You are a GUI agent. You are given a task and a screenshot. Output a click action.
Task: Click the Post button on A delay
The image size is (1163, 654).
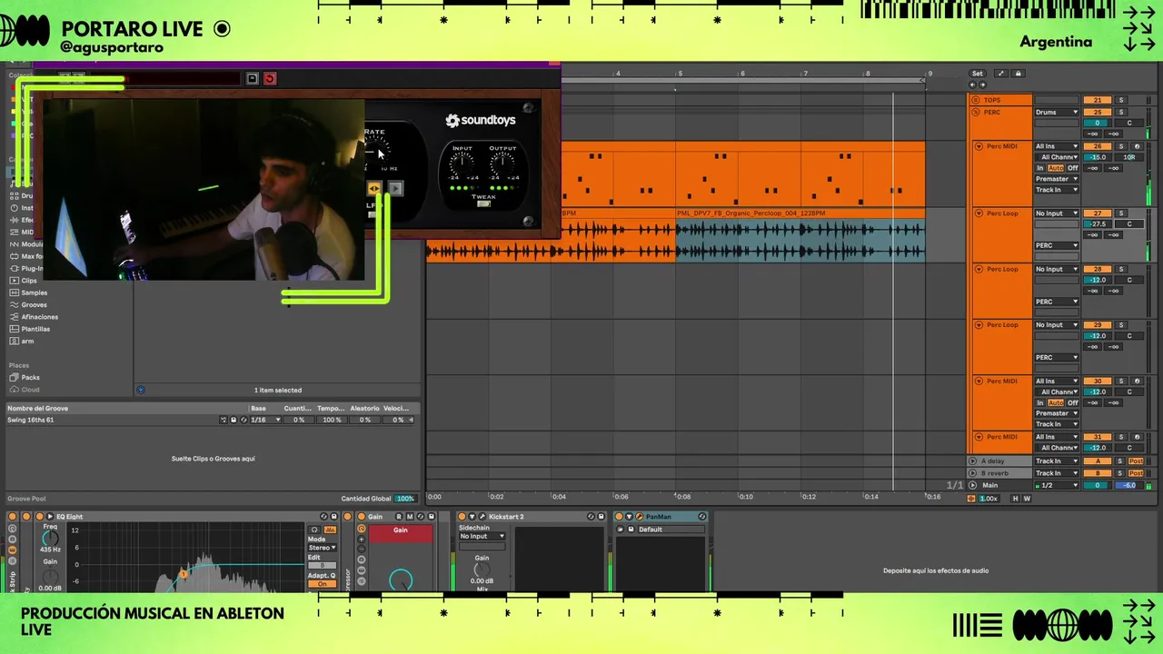[x=1135, y=461]
